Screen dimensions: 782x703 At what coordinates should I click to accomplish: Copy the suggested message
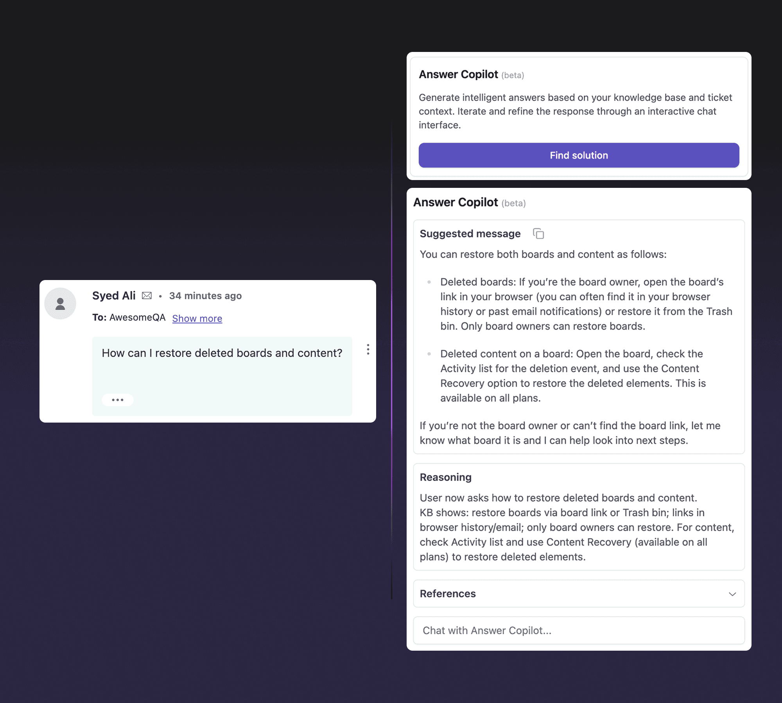538,233
